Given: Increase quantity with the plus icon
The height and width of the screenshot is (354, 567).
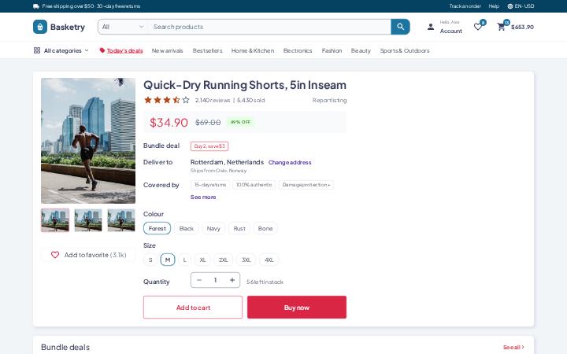Looking at the screenshot, I should [232, 280].
